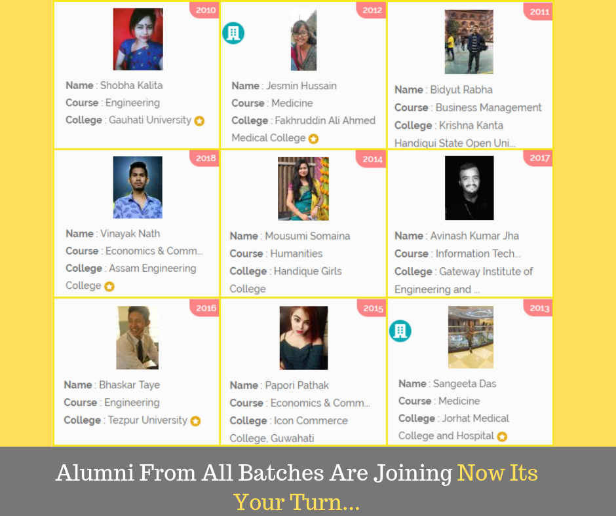This screenshot has width=616, height=516.
Task: Select the 2010 batch tag on Shobha's card
Action: pyautogui.click(x=204, y=10)
